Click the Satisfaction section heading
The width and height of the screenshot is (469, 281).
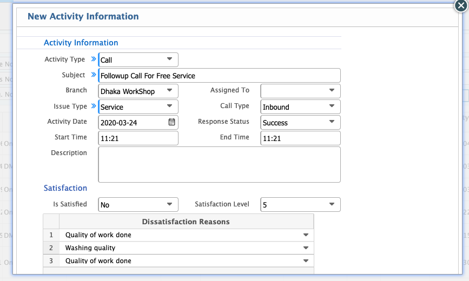[65, 188]
